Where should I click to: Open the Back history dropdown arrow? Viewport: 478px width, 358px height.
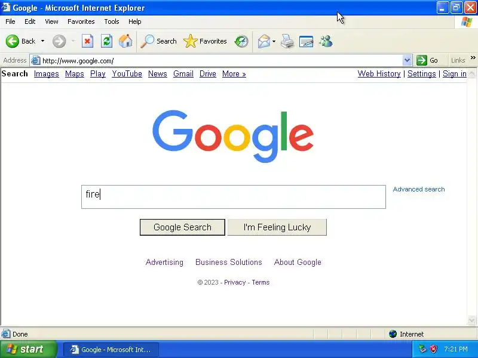tap(42, 41)
